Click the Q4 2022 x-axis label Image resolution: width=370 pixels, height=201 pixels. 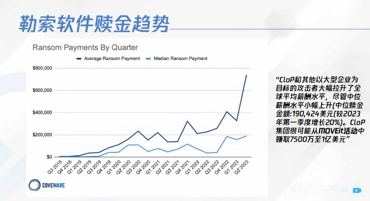[221, 167]
